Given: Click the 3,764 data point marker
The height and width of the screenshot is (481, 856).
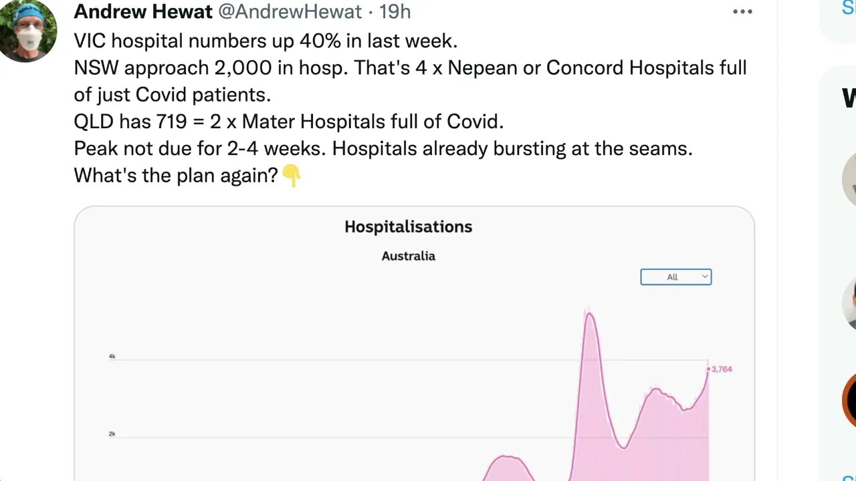Looking at the screenshot, I should tap(708, 369).
